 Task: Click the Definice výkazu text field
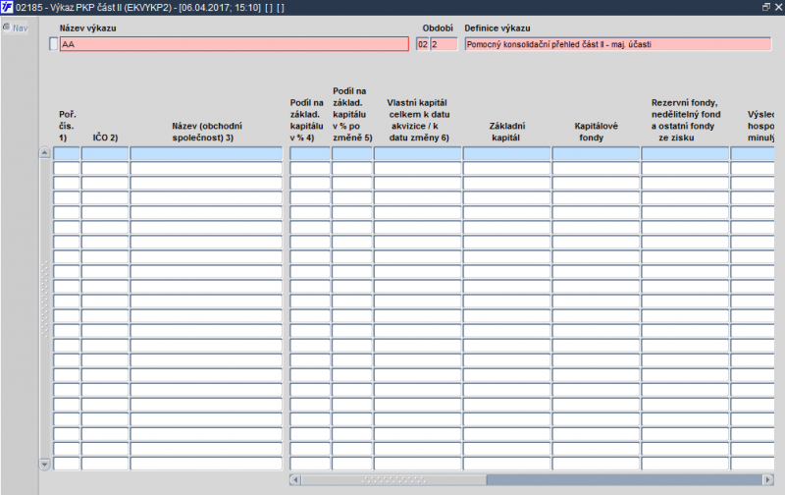[x=618, y=44]
